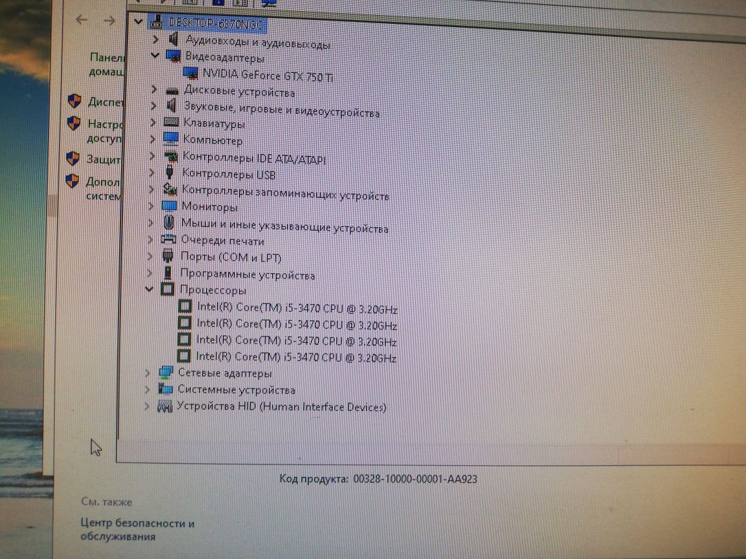746x559 pixels.
Task: Open the Панель управления home link
Action: tap(107, 64)
